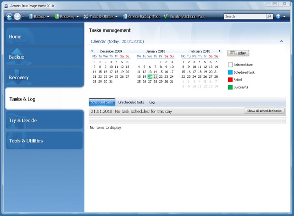
Task: Select February 1 in the calendar
Action: 183,62
